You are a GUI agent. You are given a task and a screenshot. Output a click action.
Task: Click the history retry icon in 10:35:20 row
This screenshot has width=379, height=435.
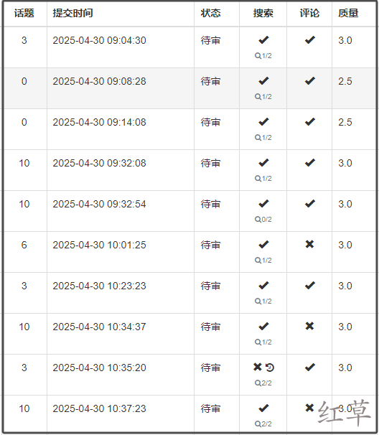pos(270,368)
